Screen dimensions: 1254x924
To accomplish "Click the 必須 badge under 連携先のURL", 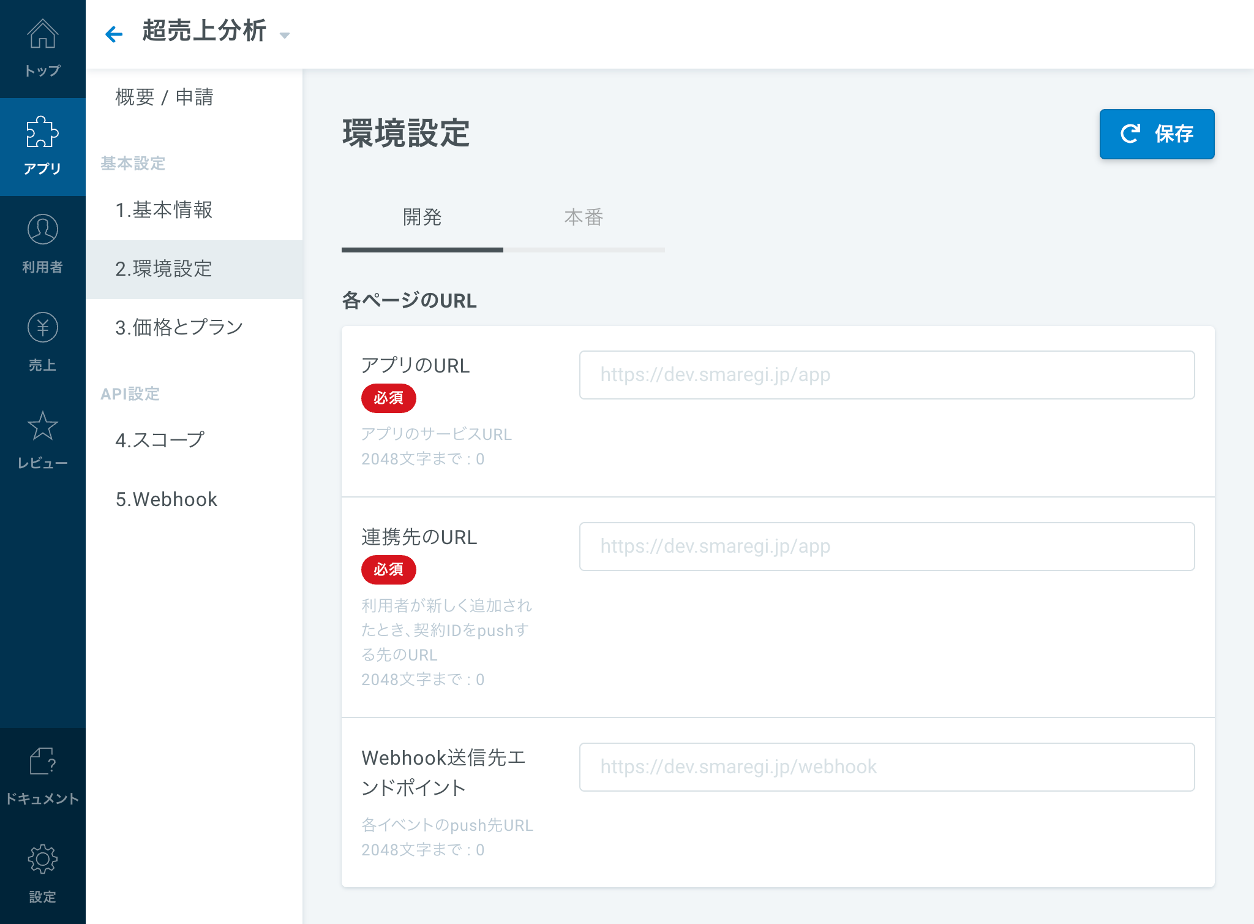I will click(388, 570).
